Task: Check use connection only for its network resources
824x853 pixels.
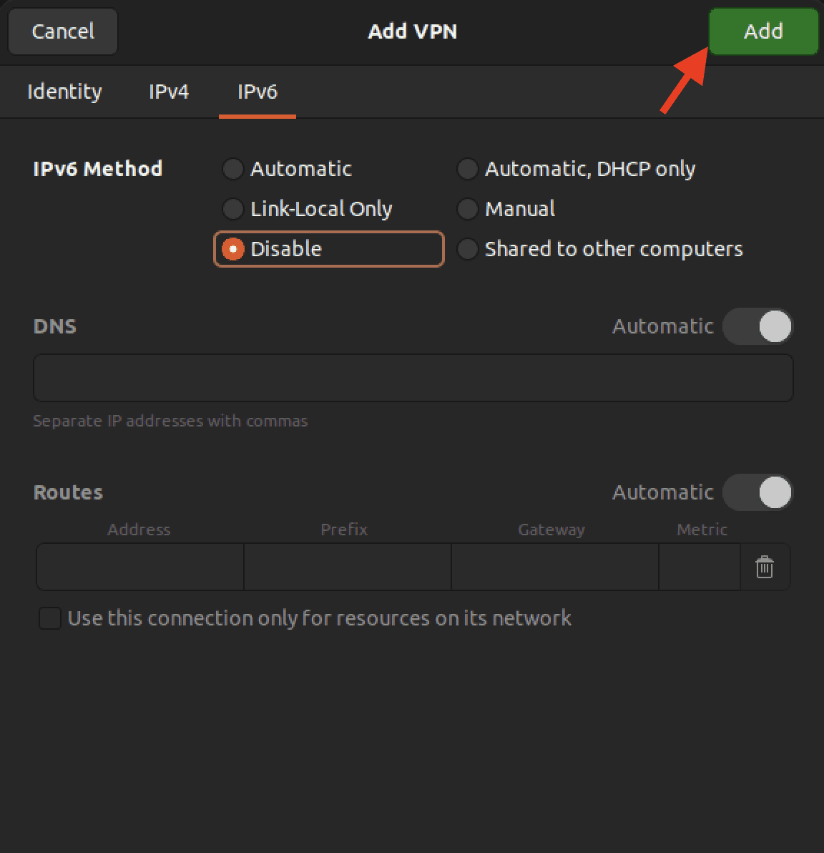Action: click(50, 618)
